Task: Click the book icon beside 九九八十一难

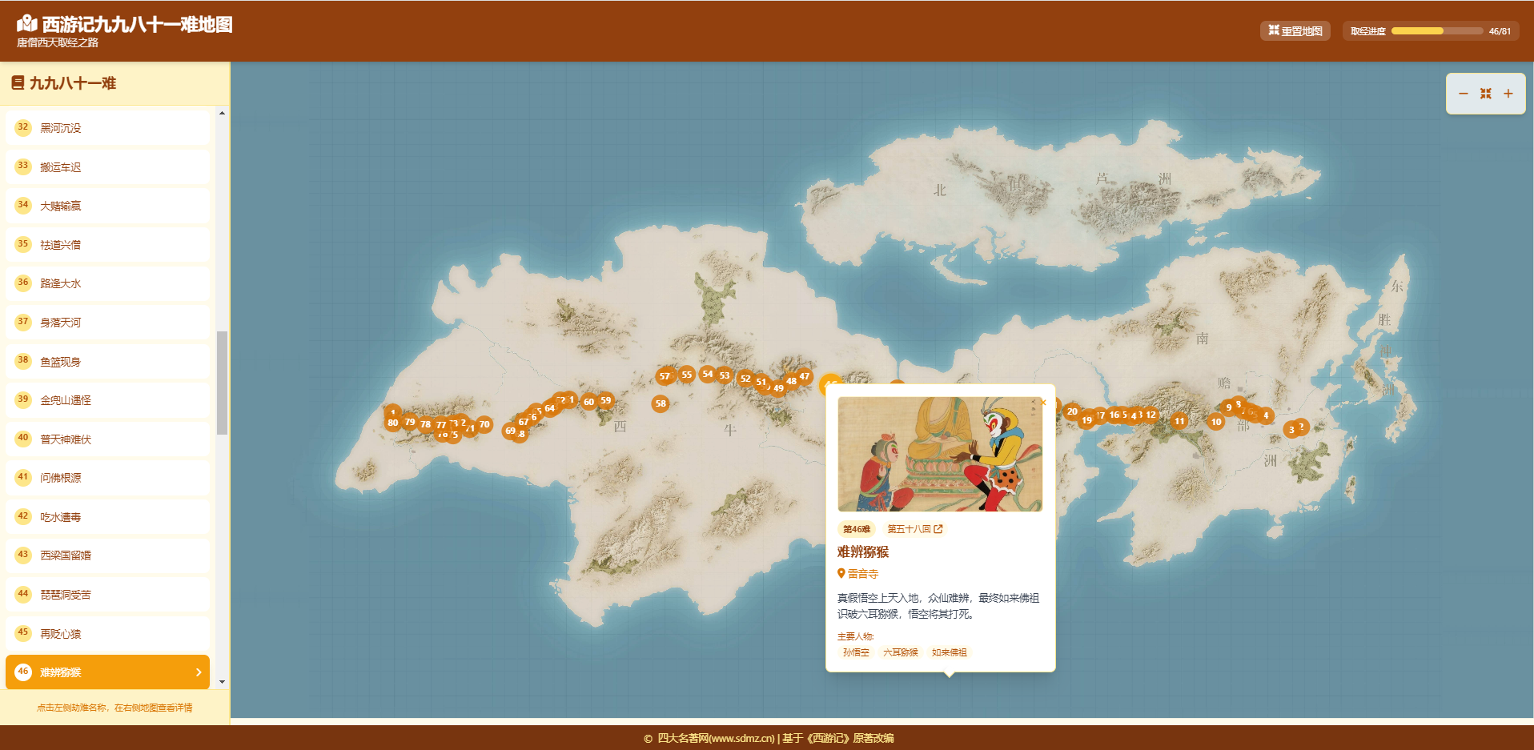Action: (18, 83)
